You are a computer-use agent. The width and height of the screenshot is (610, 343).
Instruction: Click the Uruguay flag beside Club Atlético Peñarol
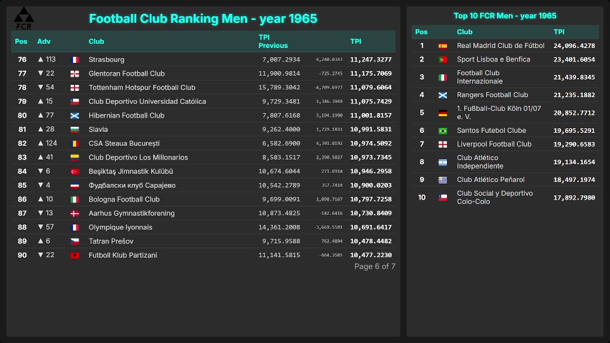(443, 180)
